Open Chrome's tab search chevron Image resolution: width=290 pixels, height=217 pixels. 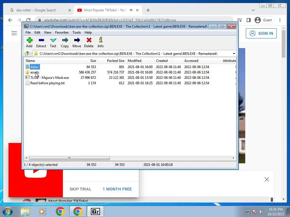pos(253,10)
